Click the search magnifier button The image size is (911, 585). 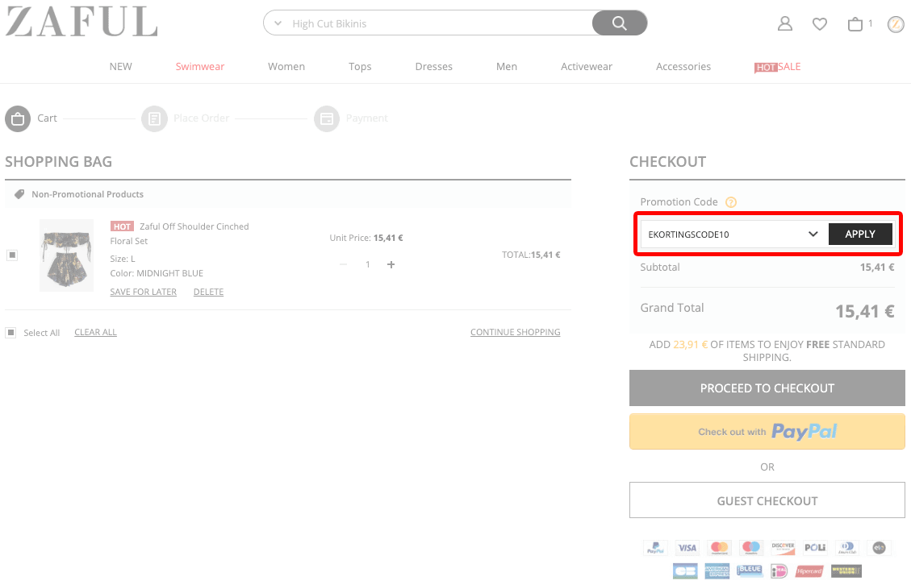(x=620, y=23)
